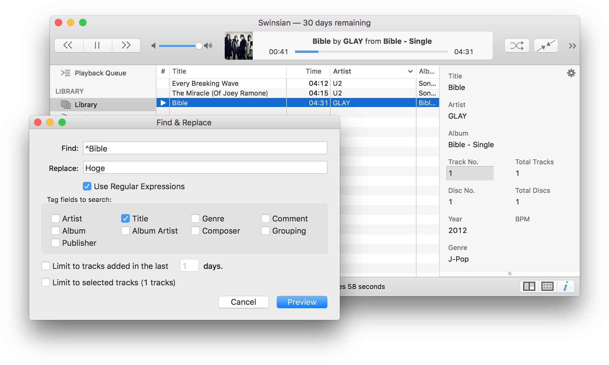Switch to column browser view icon
This screenshot has height=365, width=609.
point(529,286)
